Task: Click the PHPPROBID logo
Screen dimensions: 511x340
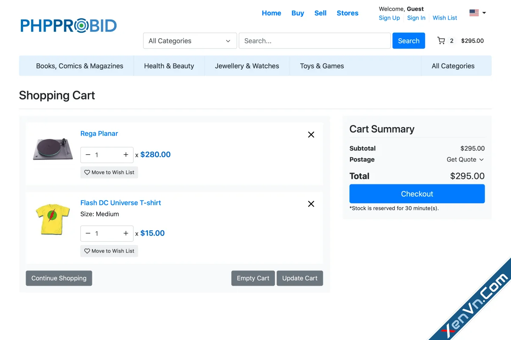Action: tap(68, 25)
